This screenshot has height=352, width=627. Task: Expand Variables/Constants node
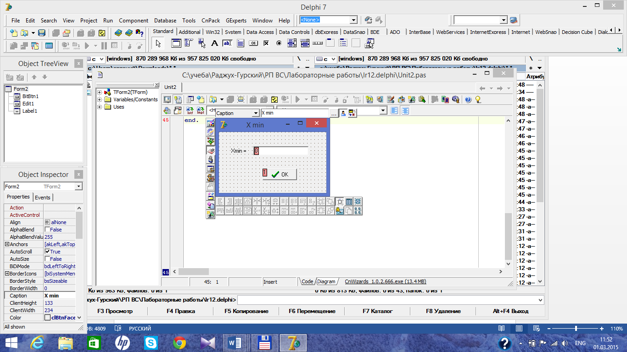pos(100,99)
